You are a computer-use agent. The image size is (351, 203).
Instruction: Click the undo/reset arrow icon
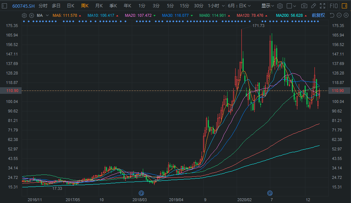[x=332, y=15]
